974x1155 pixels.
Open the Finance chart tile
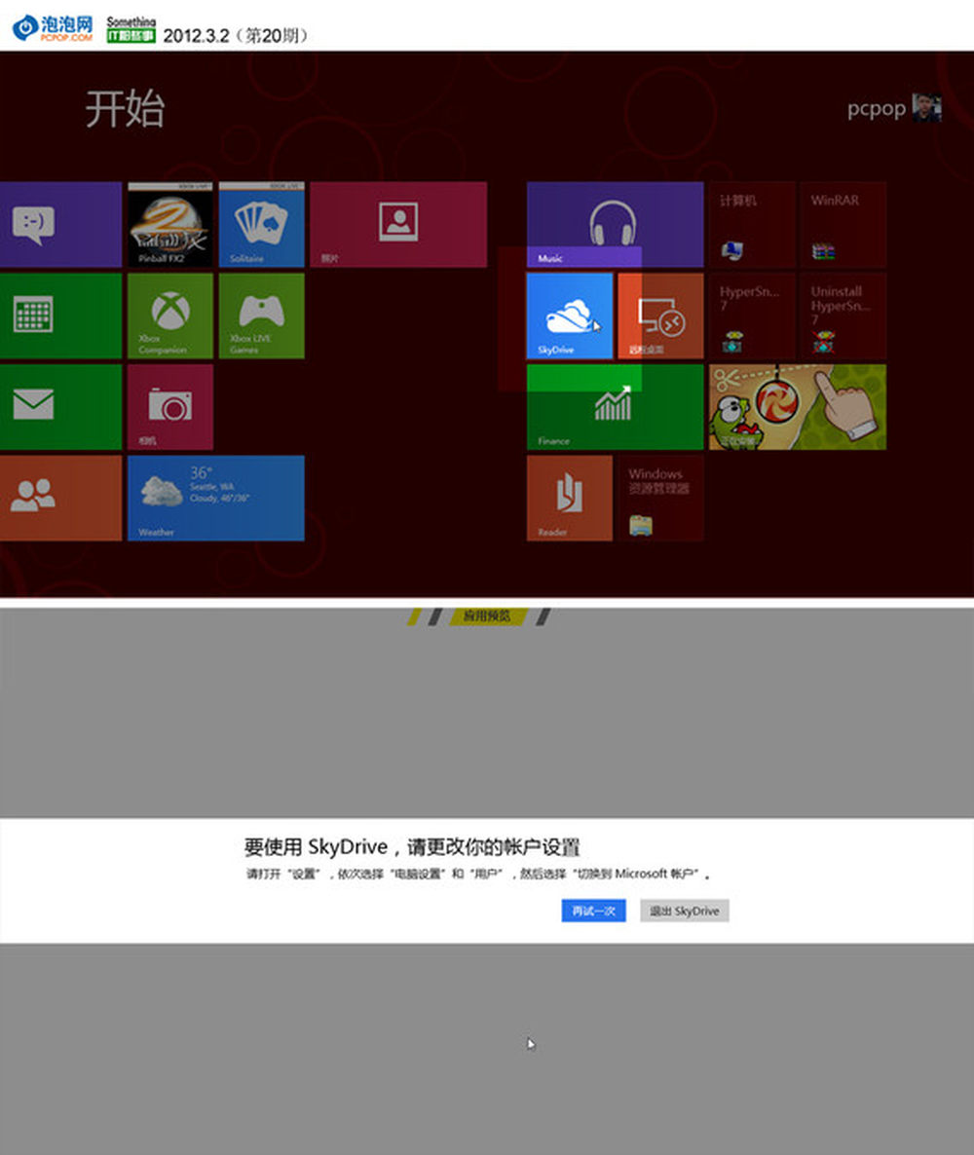[616, 407]
